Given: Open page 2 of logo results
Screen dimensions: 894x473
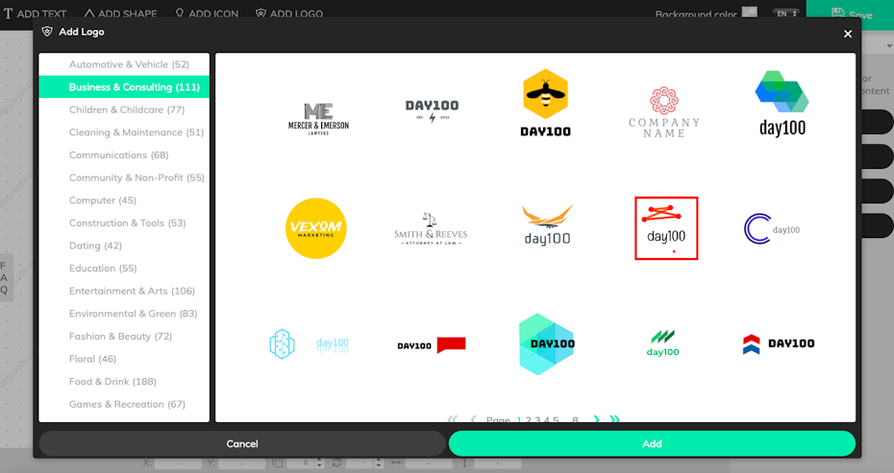Looking at the screenshot, I should tap(528, 419).
